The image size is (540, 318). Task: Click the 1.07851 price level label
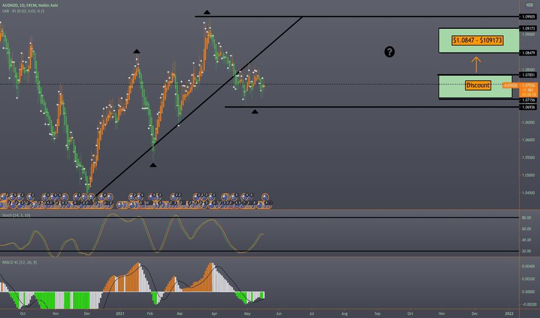(528, 75)
